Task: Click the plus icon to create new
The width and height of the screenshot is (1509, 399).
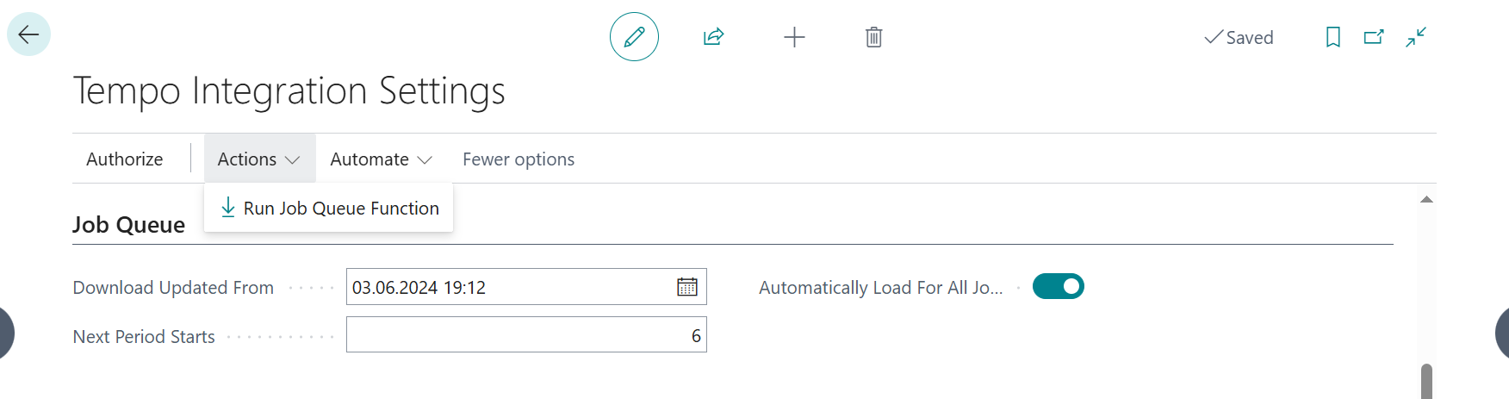Action: point(794,37)
